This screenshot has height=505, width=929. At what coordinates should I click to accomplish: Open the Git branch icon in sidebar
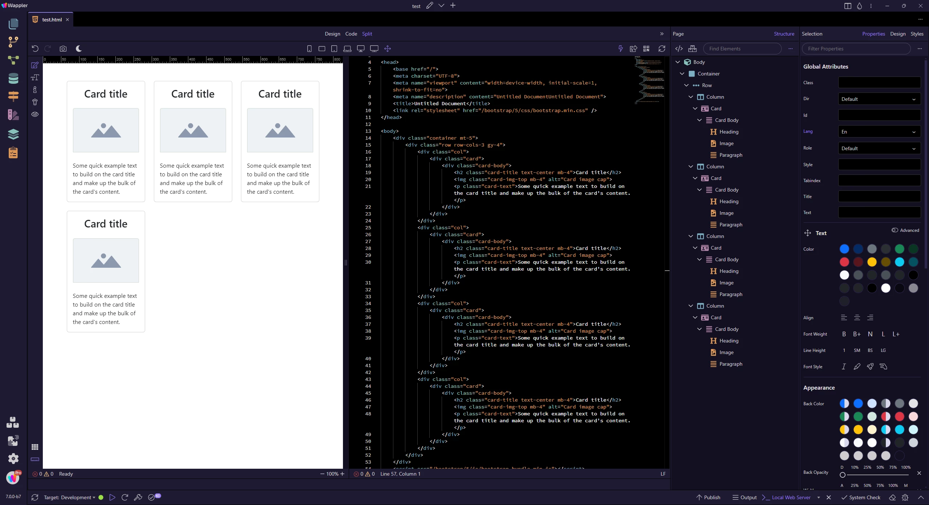pos(13,42)
